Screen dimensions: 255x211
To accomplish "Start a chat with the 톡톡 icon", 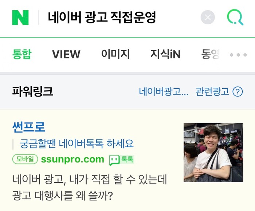I will tap(121, 160).
